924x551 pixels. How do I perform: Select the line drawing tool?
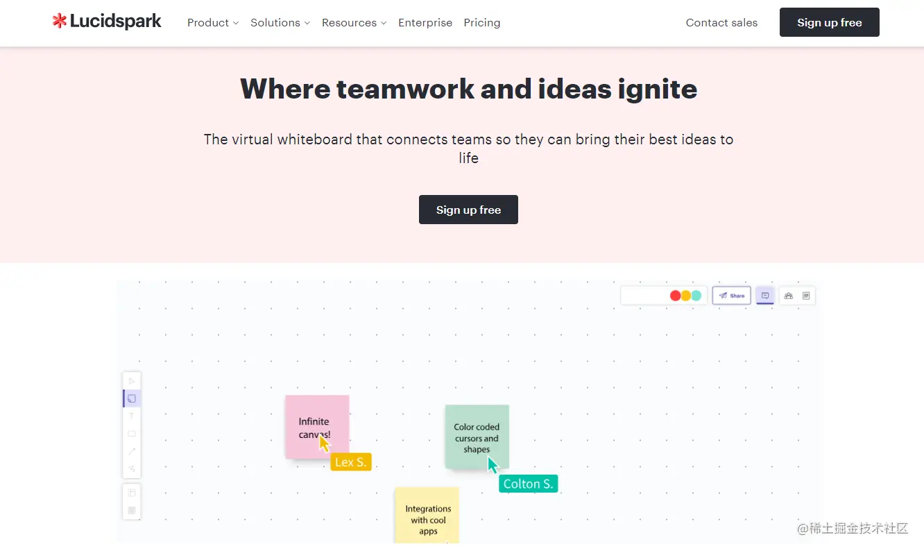pyautogui.click(x=132, y=451)
